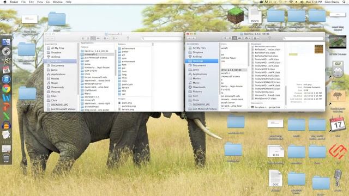Launch Google Chrome from the dock

click(x=6, y=88)
